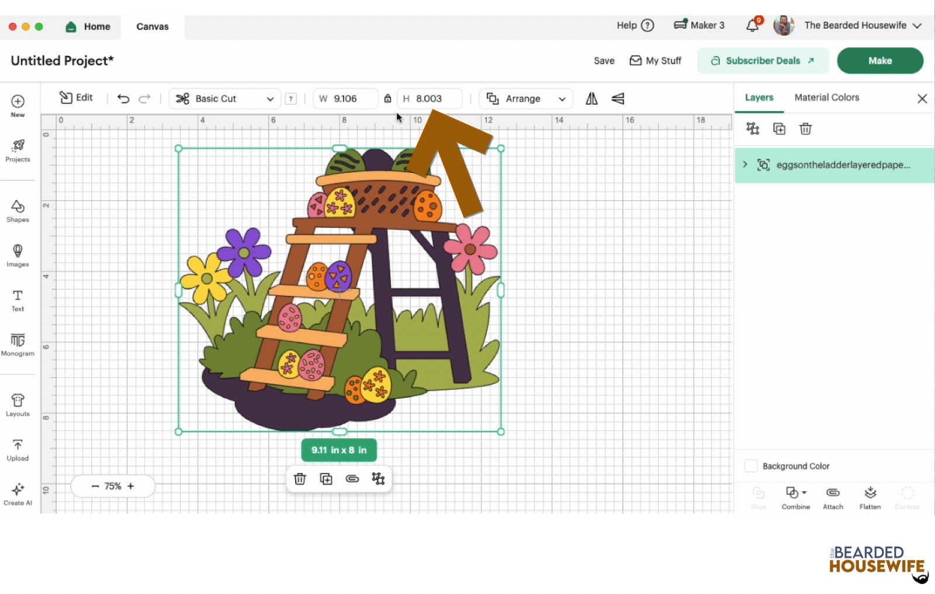Flip the selection horizontally

coord(592,99)
